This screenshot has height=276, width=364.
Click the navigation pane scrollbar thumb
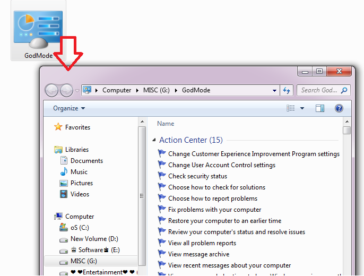(x=142, y=196)
